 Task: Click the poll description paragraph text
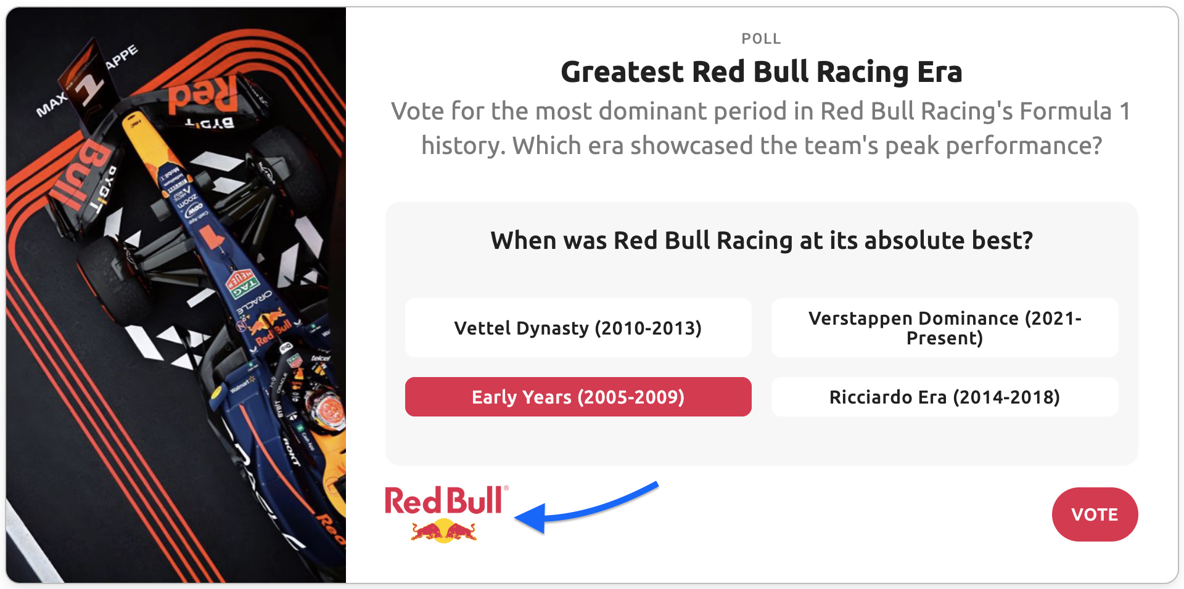tap(761, 128)
